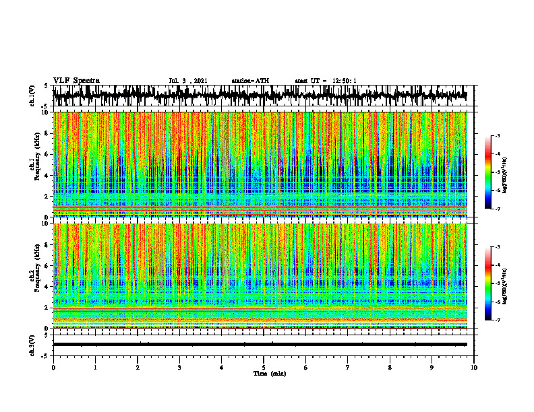This screenshot has width=534, height=412.
Task: Click the "-3" label on ch.1 color scale
Action: 498,135
